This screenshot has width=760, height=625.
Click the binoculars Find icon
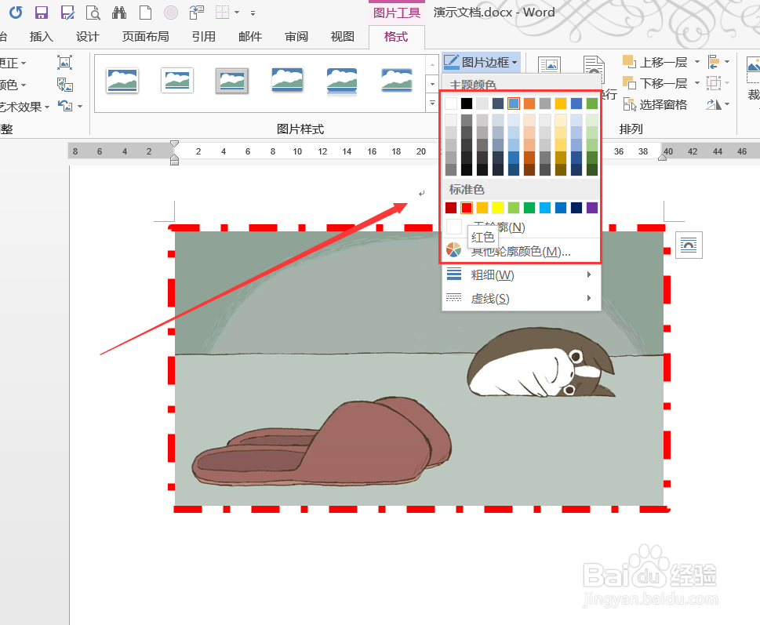118,12
